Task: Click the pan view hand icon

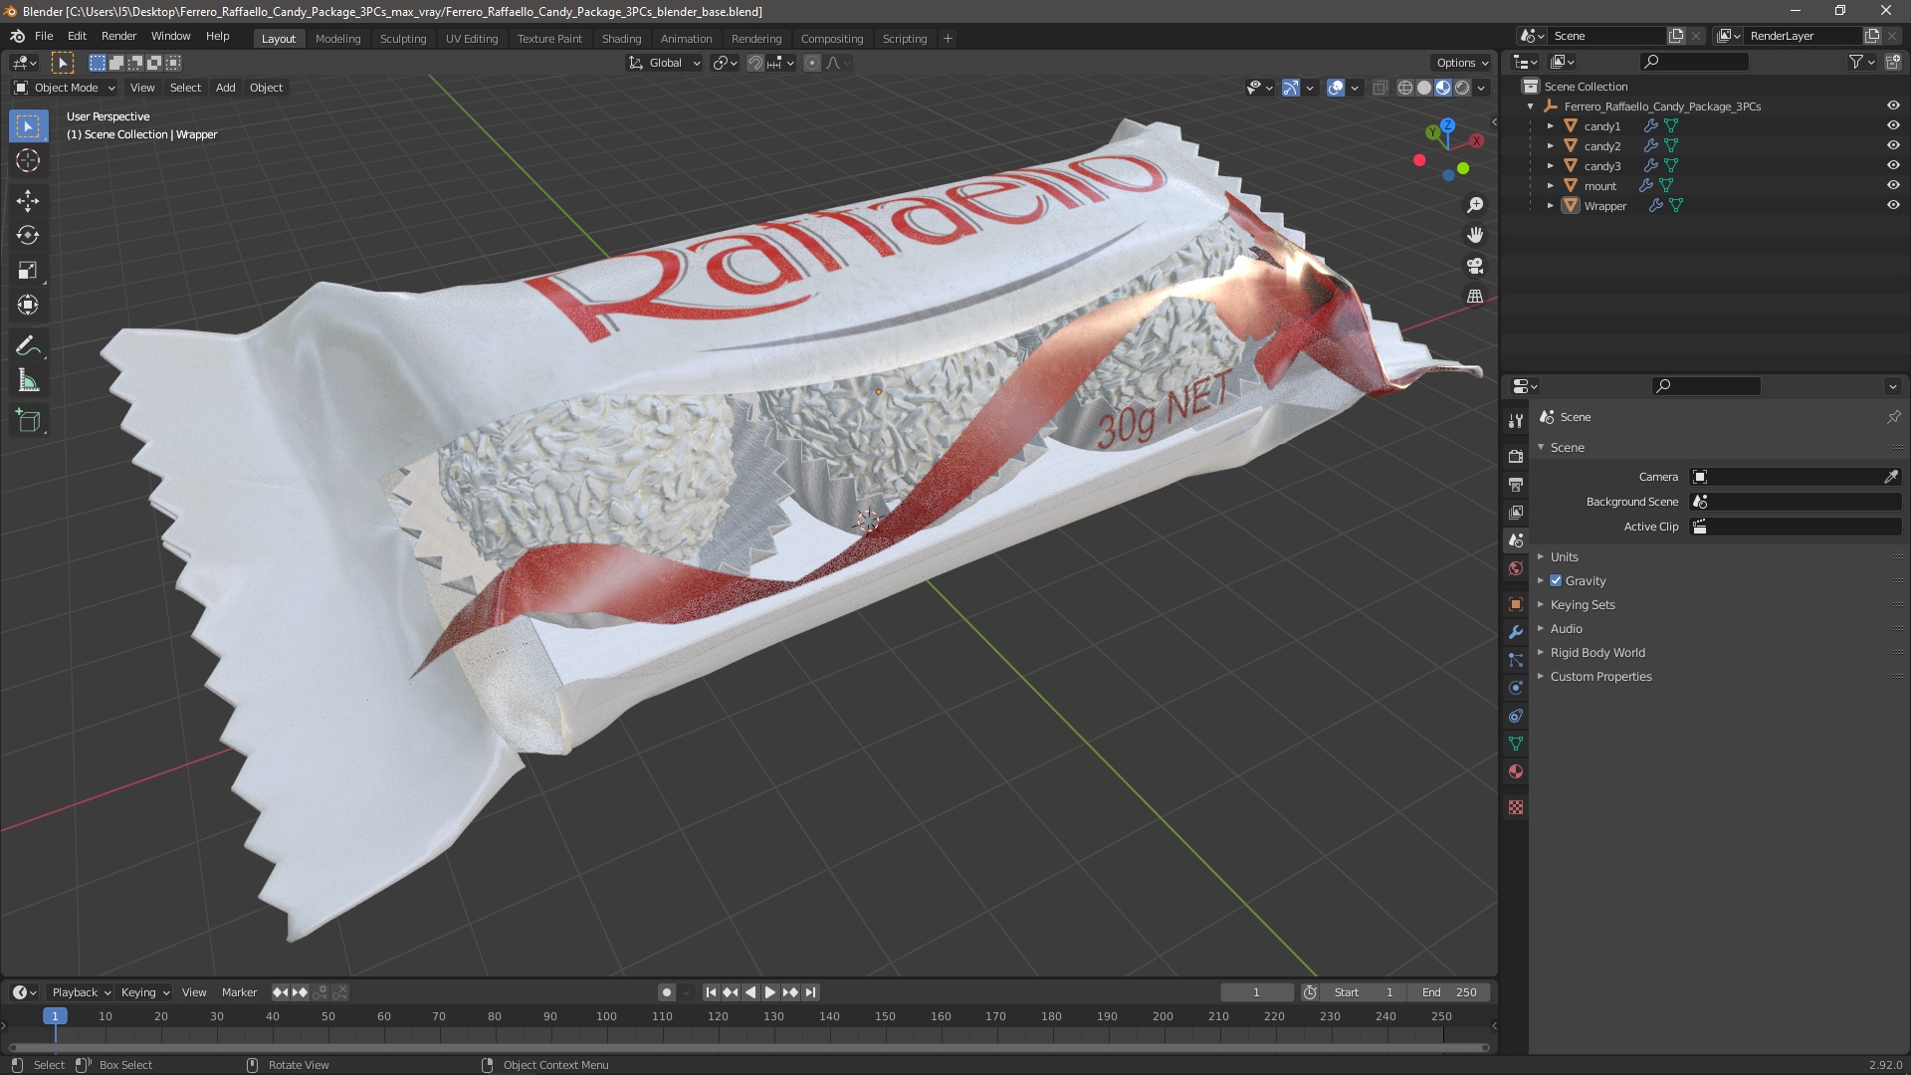Action: click(x=1475, y=235)
